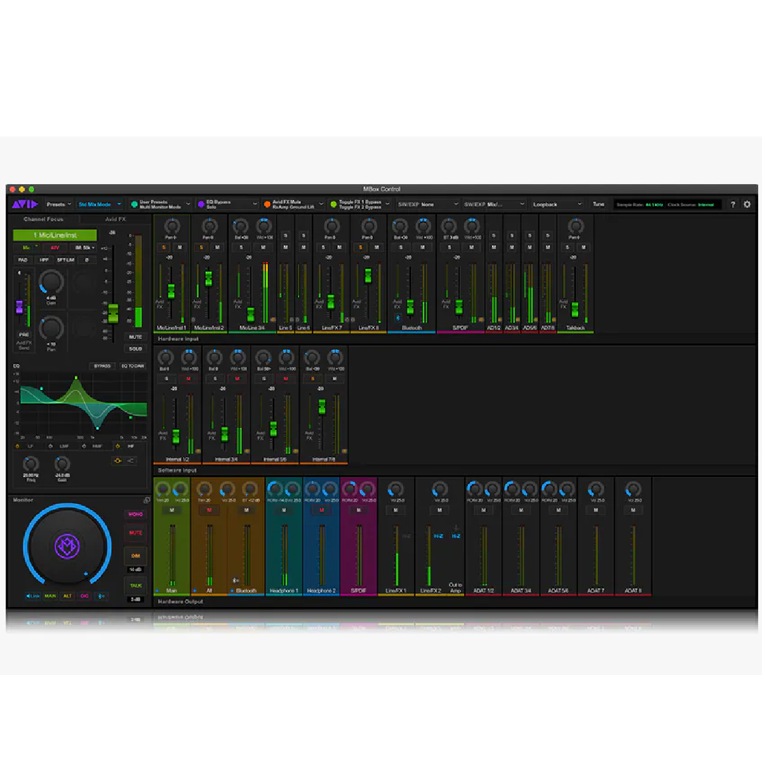The width and height of the screenshot is (762, 762).
Task: Click the Bluetooth icon in Bluetooth output strip
Action: click(236, 580)
